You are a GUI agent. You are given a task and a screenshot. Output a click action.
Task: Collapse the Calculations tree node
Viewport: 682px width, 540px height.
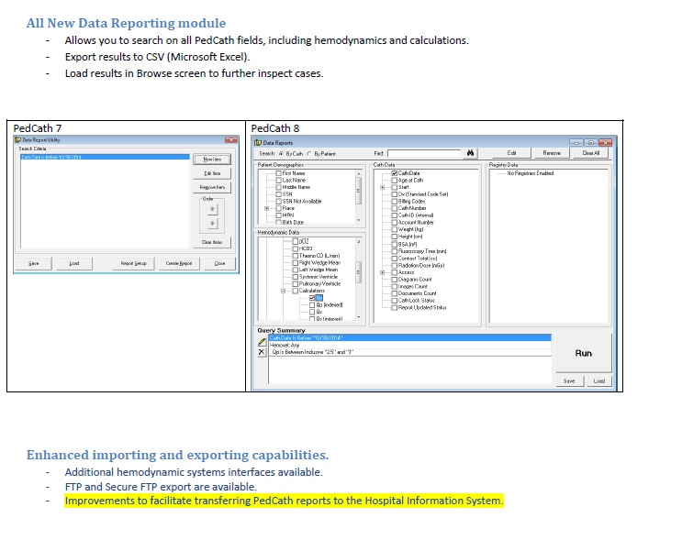[283, 291]
